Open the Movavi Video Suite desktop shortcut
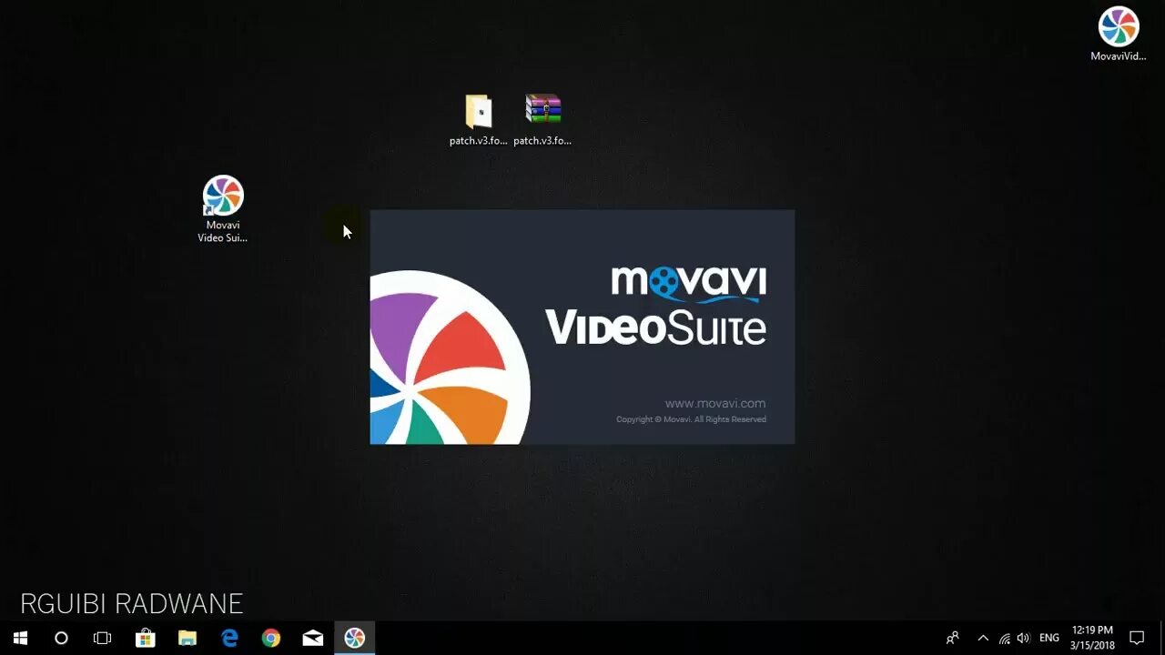The height and width of the screenshot is (655, 1165). (223, 208)
